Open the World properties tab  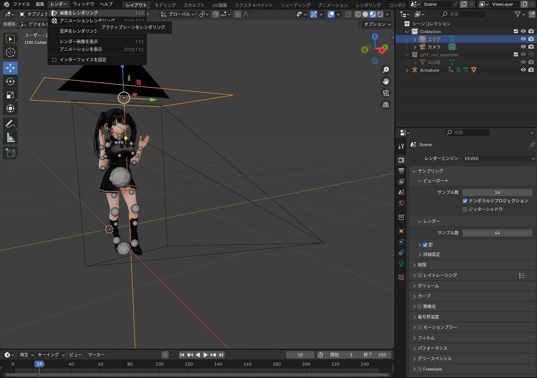[401, 204]
